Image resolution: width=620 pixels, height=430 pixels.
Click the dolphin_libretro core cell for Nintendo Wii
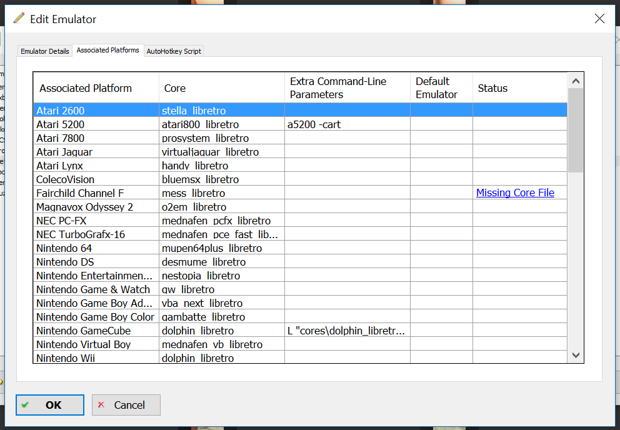click(x=222, y=357)
